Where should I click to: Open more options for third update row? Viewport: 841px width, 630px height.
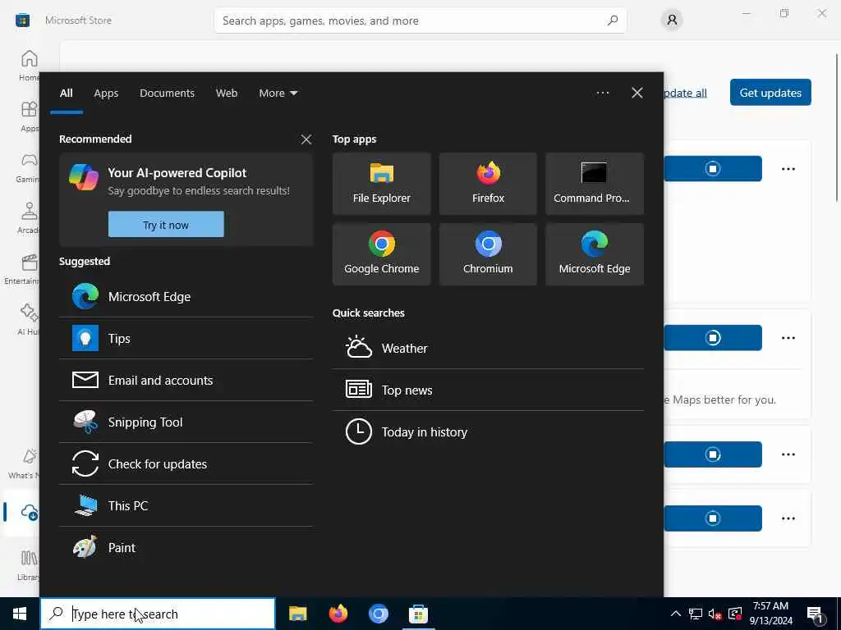[788, 454]
